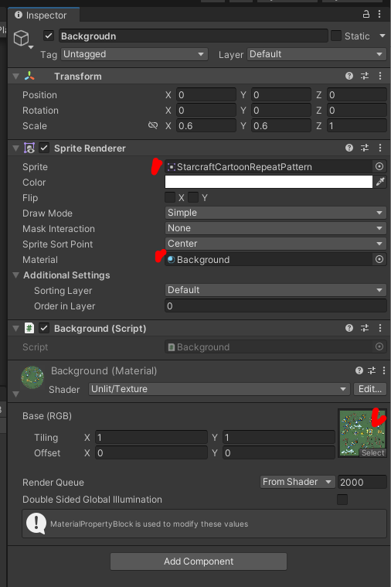Screen dimensions: 391x587
Task: Open Background material help icon
Action: click(359, 370)
